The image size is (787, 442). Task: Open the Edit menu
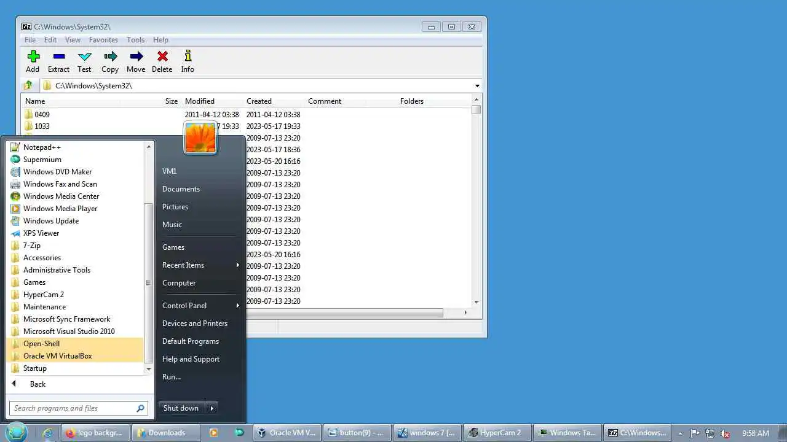pos(50,40)
